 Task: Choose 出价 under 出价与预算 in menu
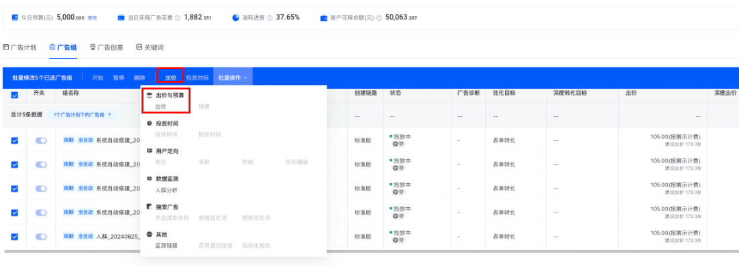[x=161, y=107]
